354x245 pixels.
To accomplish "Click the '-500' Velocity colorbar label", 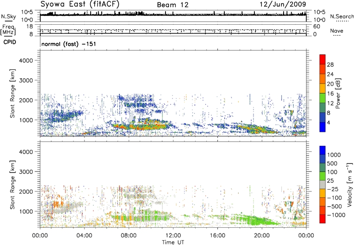I will (x=335, y=207).
